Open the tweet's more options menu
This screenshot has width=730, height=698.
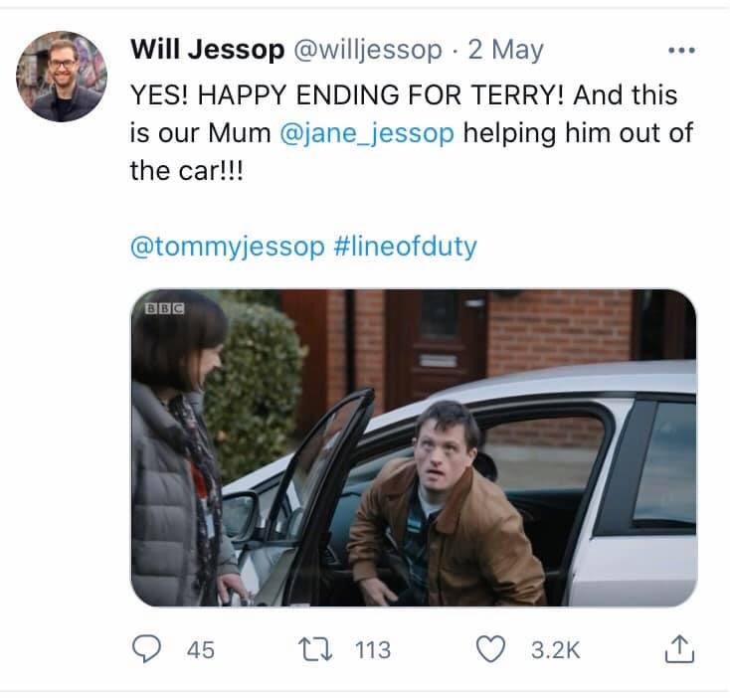pyautogui.click(x=681, y=50)
